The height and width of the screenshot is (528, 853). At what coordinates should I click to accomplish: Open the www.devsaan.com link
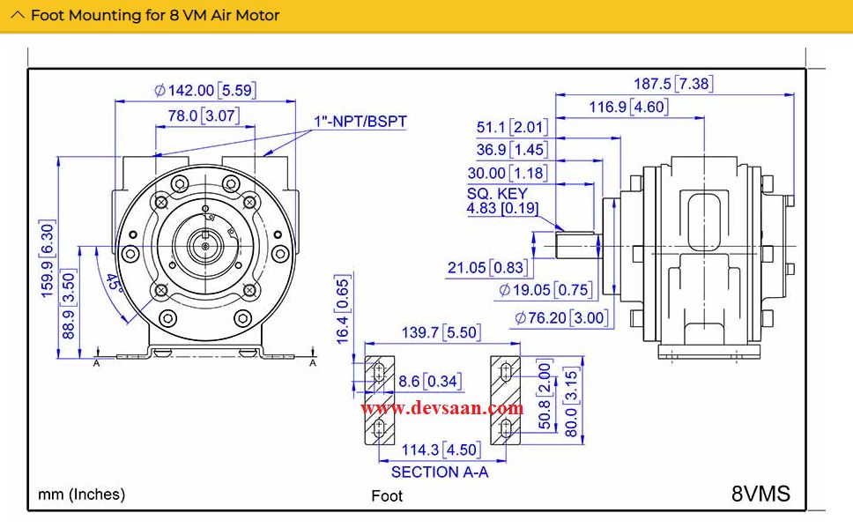(442, 409)
